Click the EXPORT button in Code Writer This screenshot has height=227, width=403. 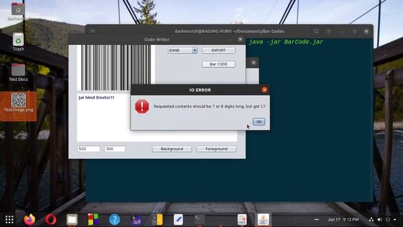coord(219,50)
